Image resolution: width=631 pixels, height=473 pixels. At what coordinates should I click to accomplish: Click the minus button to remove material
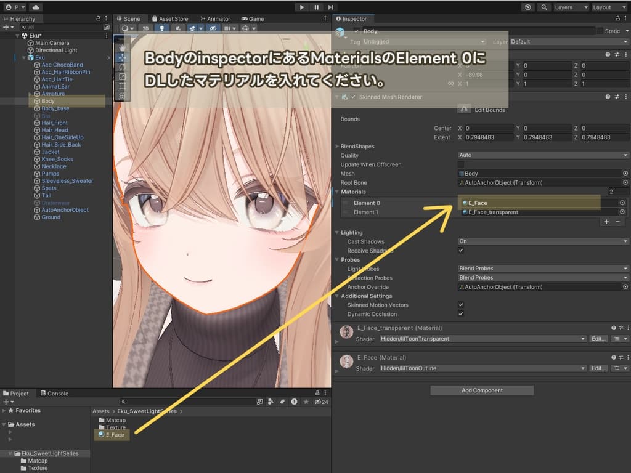[x=617, y=222]
